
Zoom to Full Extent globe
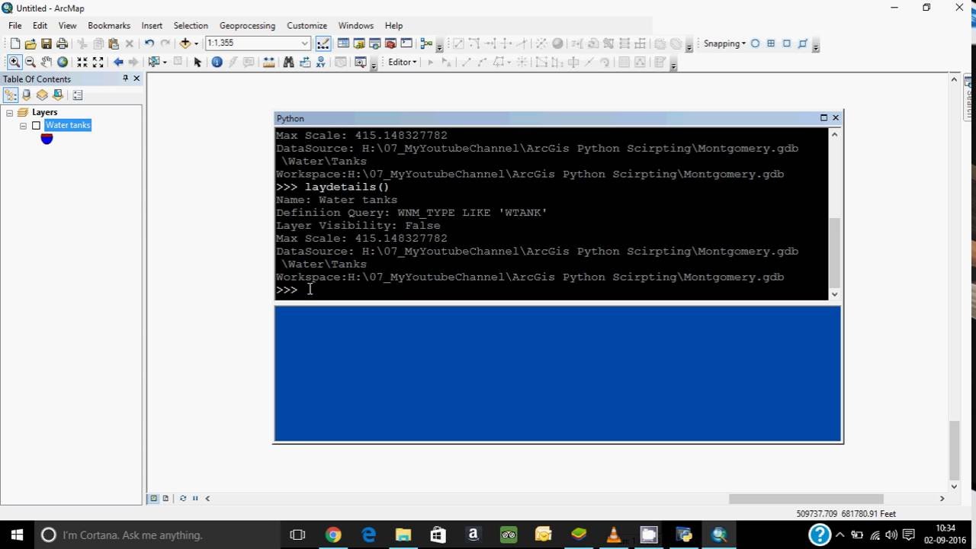click(x=63, y=62)
